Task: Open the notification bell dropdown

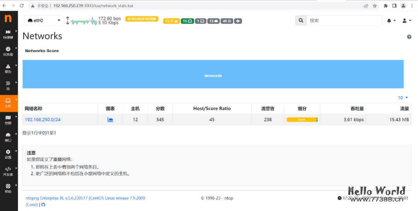Action: coord(391,20)
